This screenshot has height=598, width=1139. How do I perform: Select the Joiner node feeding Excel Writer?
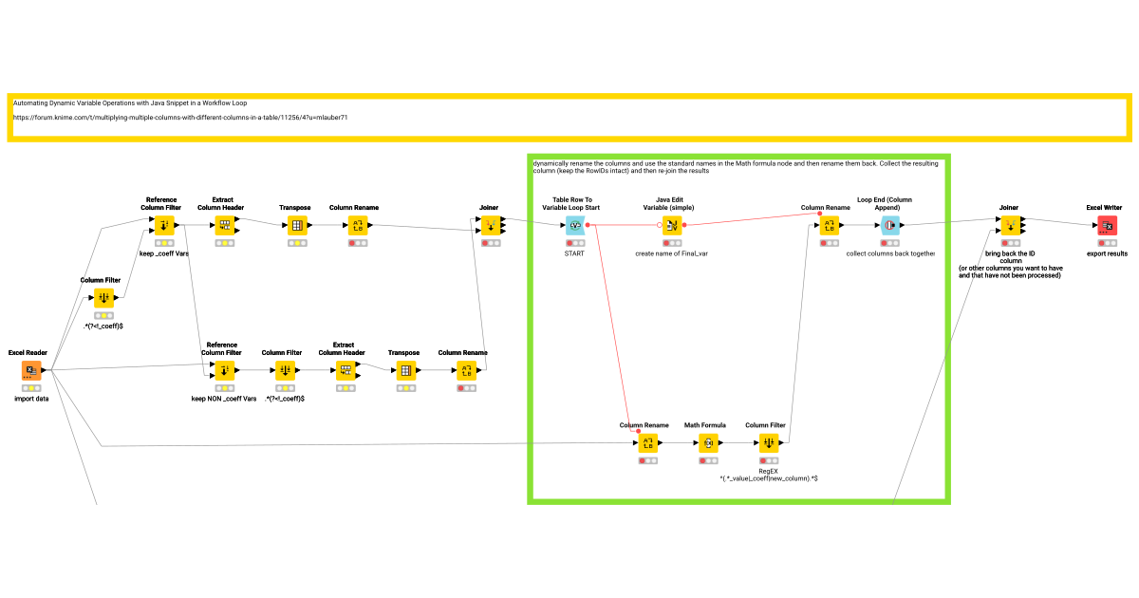[1010, 226]
